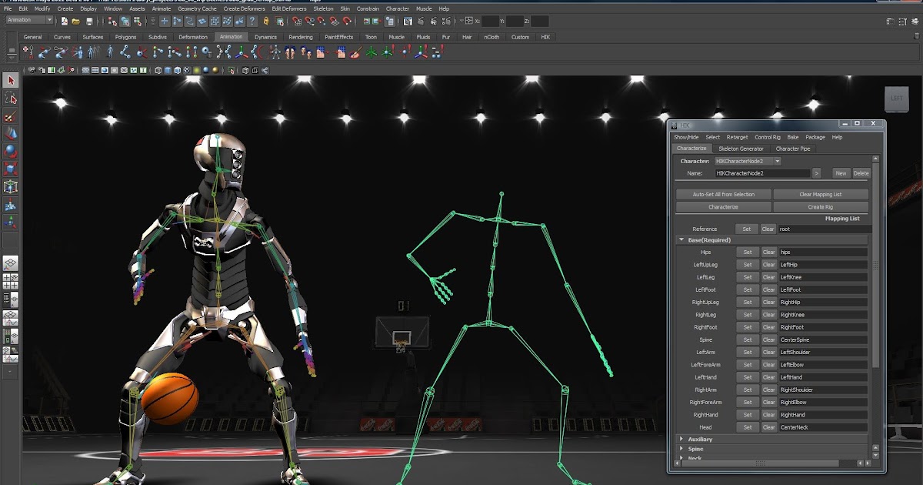Toggle smooth shade all cube in viewport toolbar
923x485 pixels.
point(168,70)
